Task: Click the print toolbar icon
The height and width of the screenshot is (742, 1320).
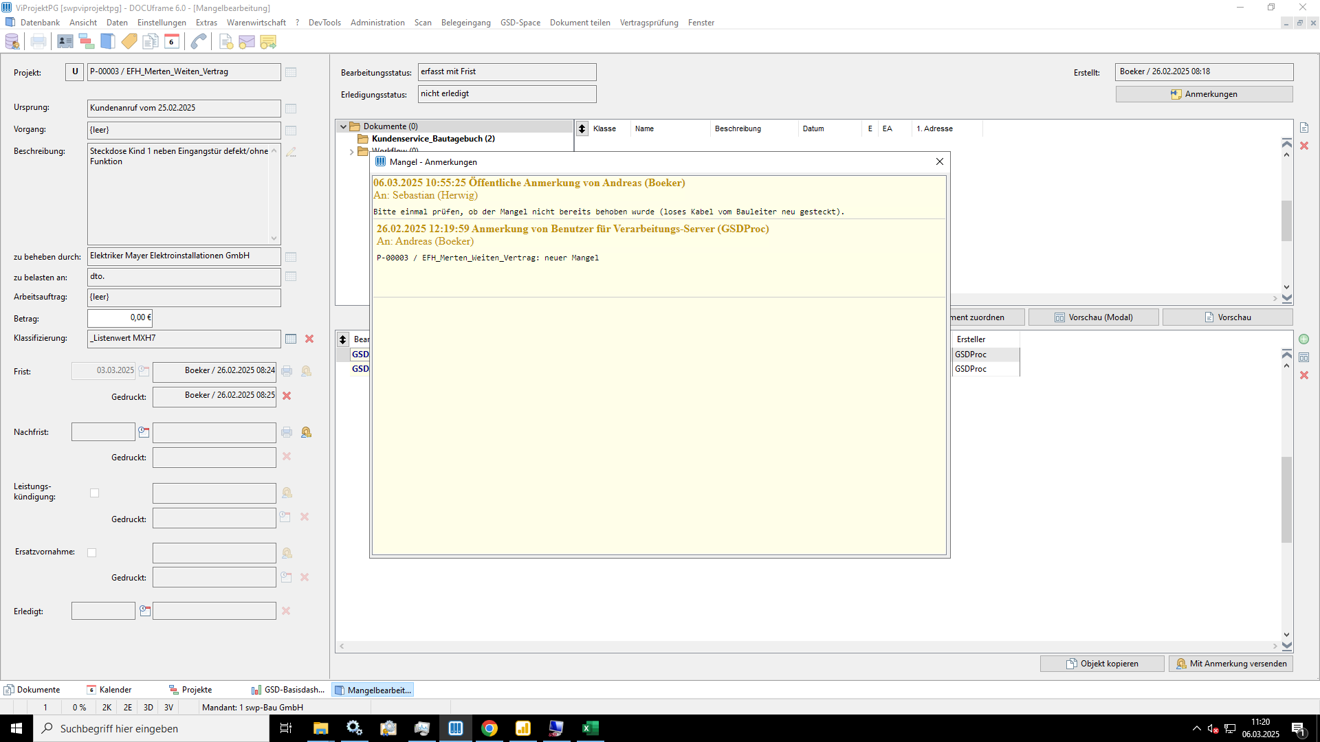Action: pos(38,42)
